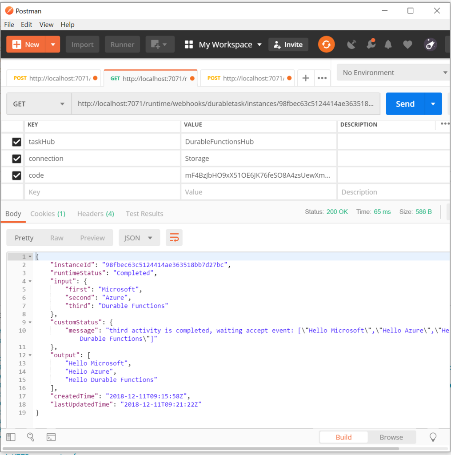Click the Storage value cell

(259, 159)
